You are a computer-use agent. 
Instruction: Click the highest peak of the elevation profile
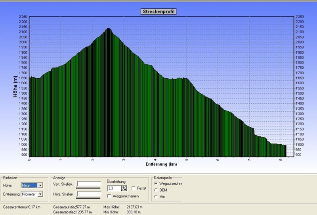point(108,29)
